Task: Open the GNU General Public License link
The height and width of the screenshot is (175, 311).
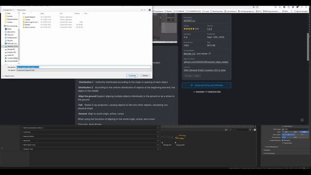Action: [205, 70]
